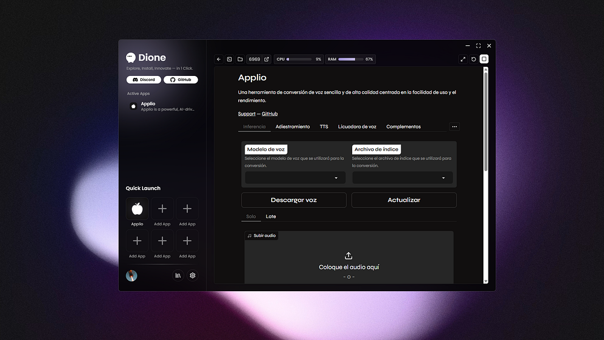This screenshot has width=604, height=340.
Task: Click Actualizar button
Action: tap(404, 200)
